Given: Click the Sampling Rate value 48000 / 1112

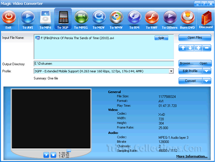Looking at the screenshot, I should [x=168, y=151].
